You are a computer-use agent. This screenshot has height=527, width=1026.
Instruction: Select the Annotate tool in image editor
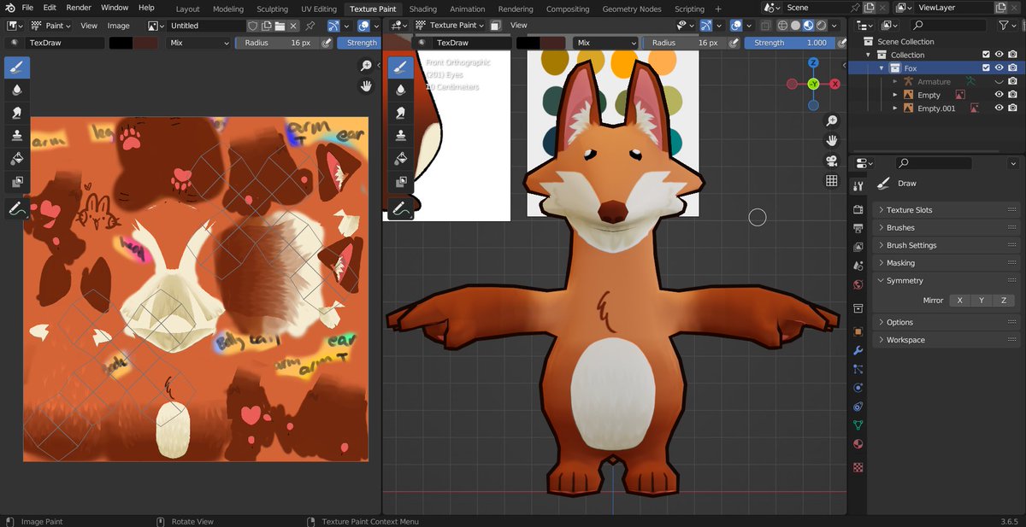pos(17,208)
